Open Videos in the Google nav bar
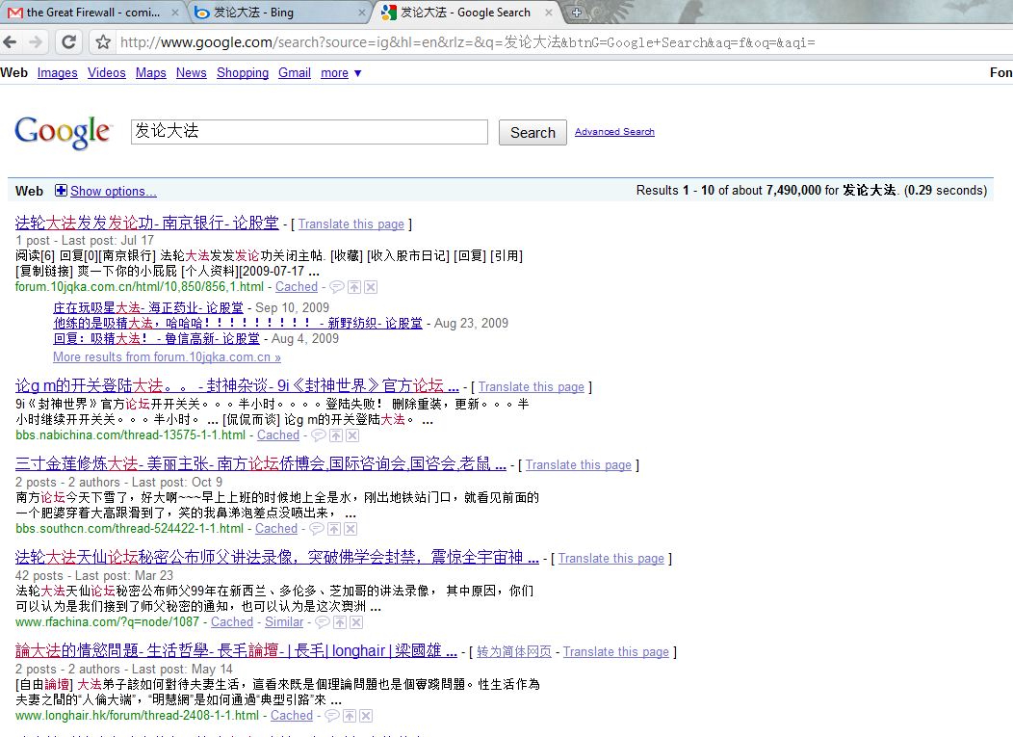Screen dimensions: 1013x737 107,73
